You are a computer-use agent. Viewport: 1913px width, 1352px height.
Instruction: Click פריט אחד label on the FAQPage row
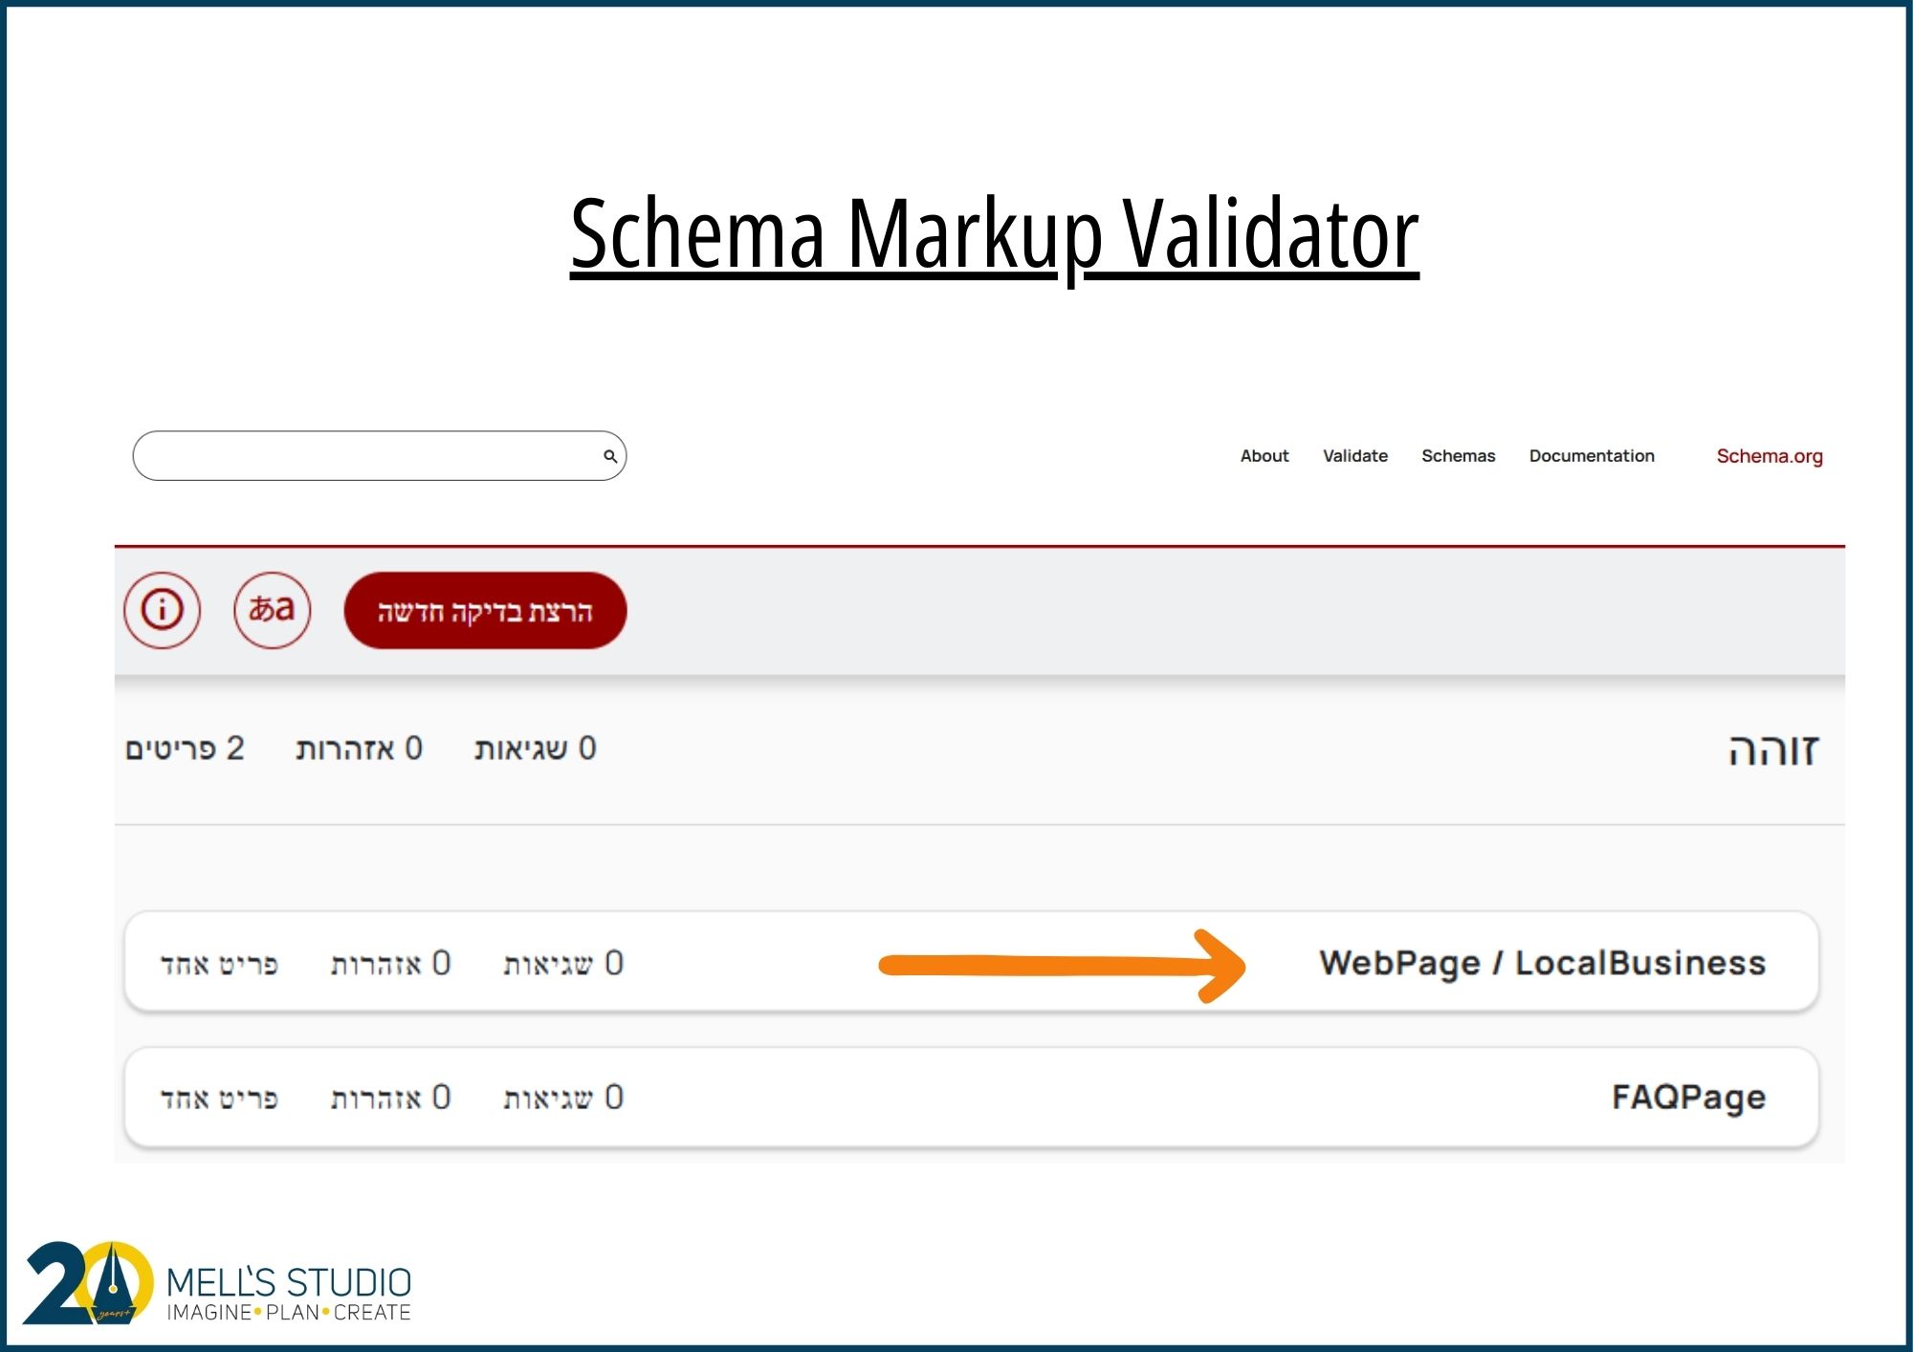pyautogui.click(x=218, y=1097)
